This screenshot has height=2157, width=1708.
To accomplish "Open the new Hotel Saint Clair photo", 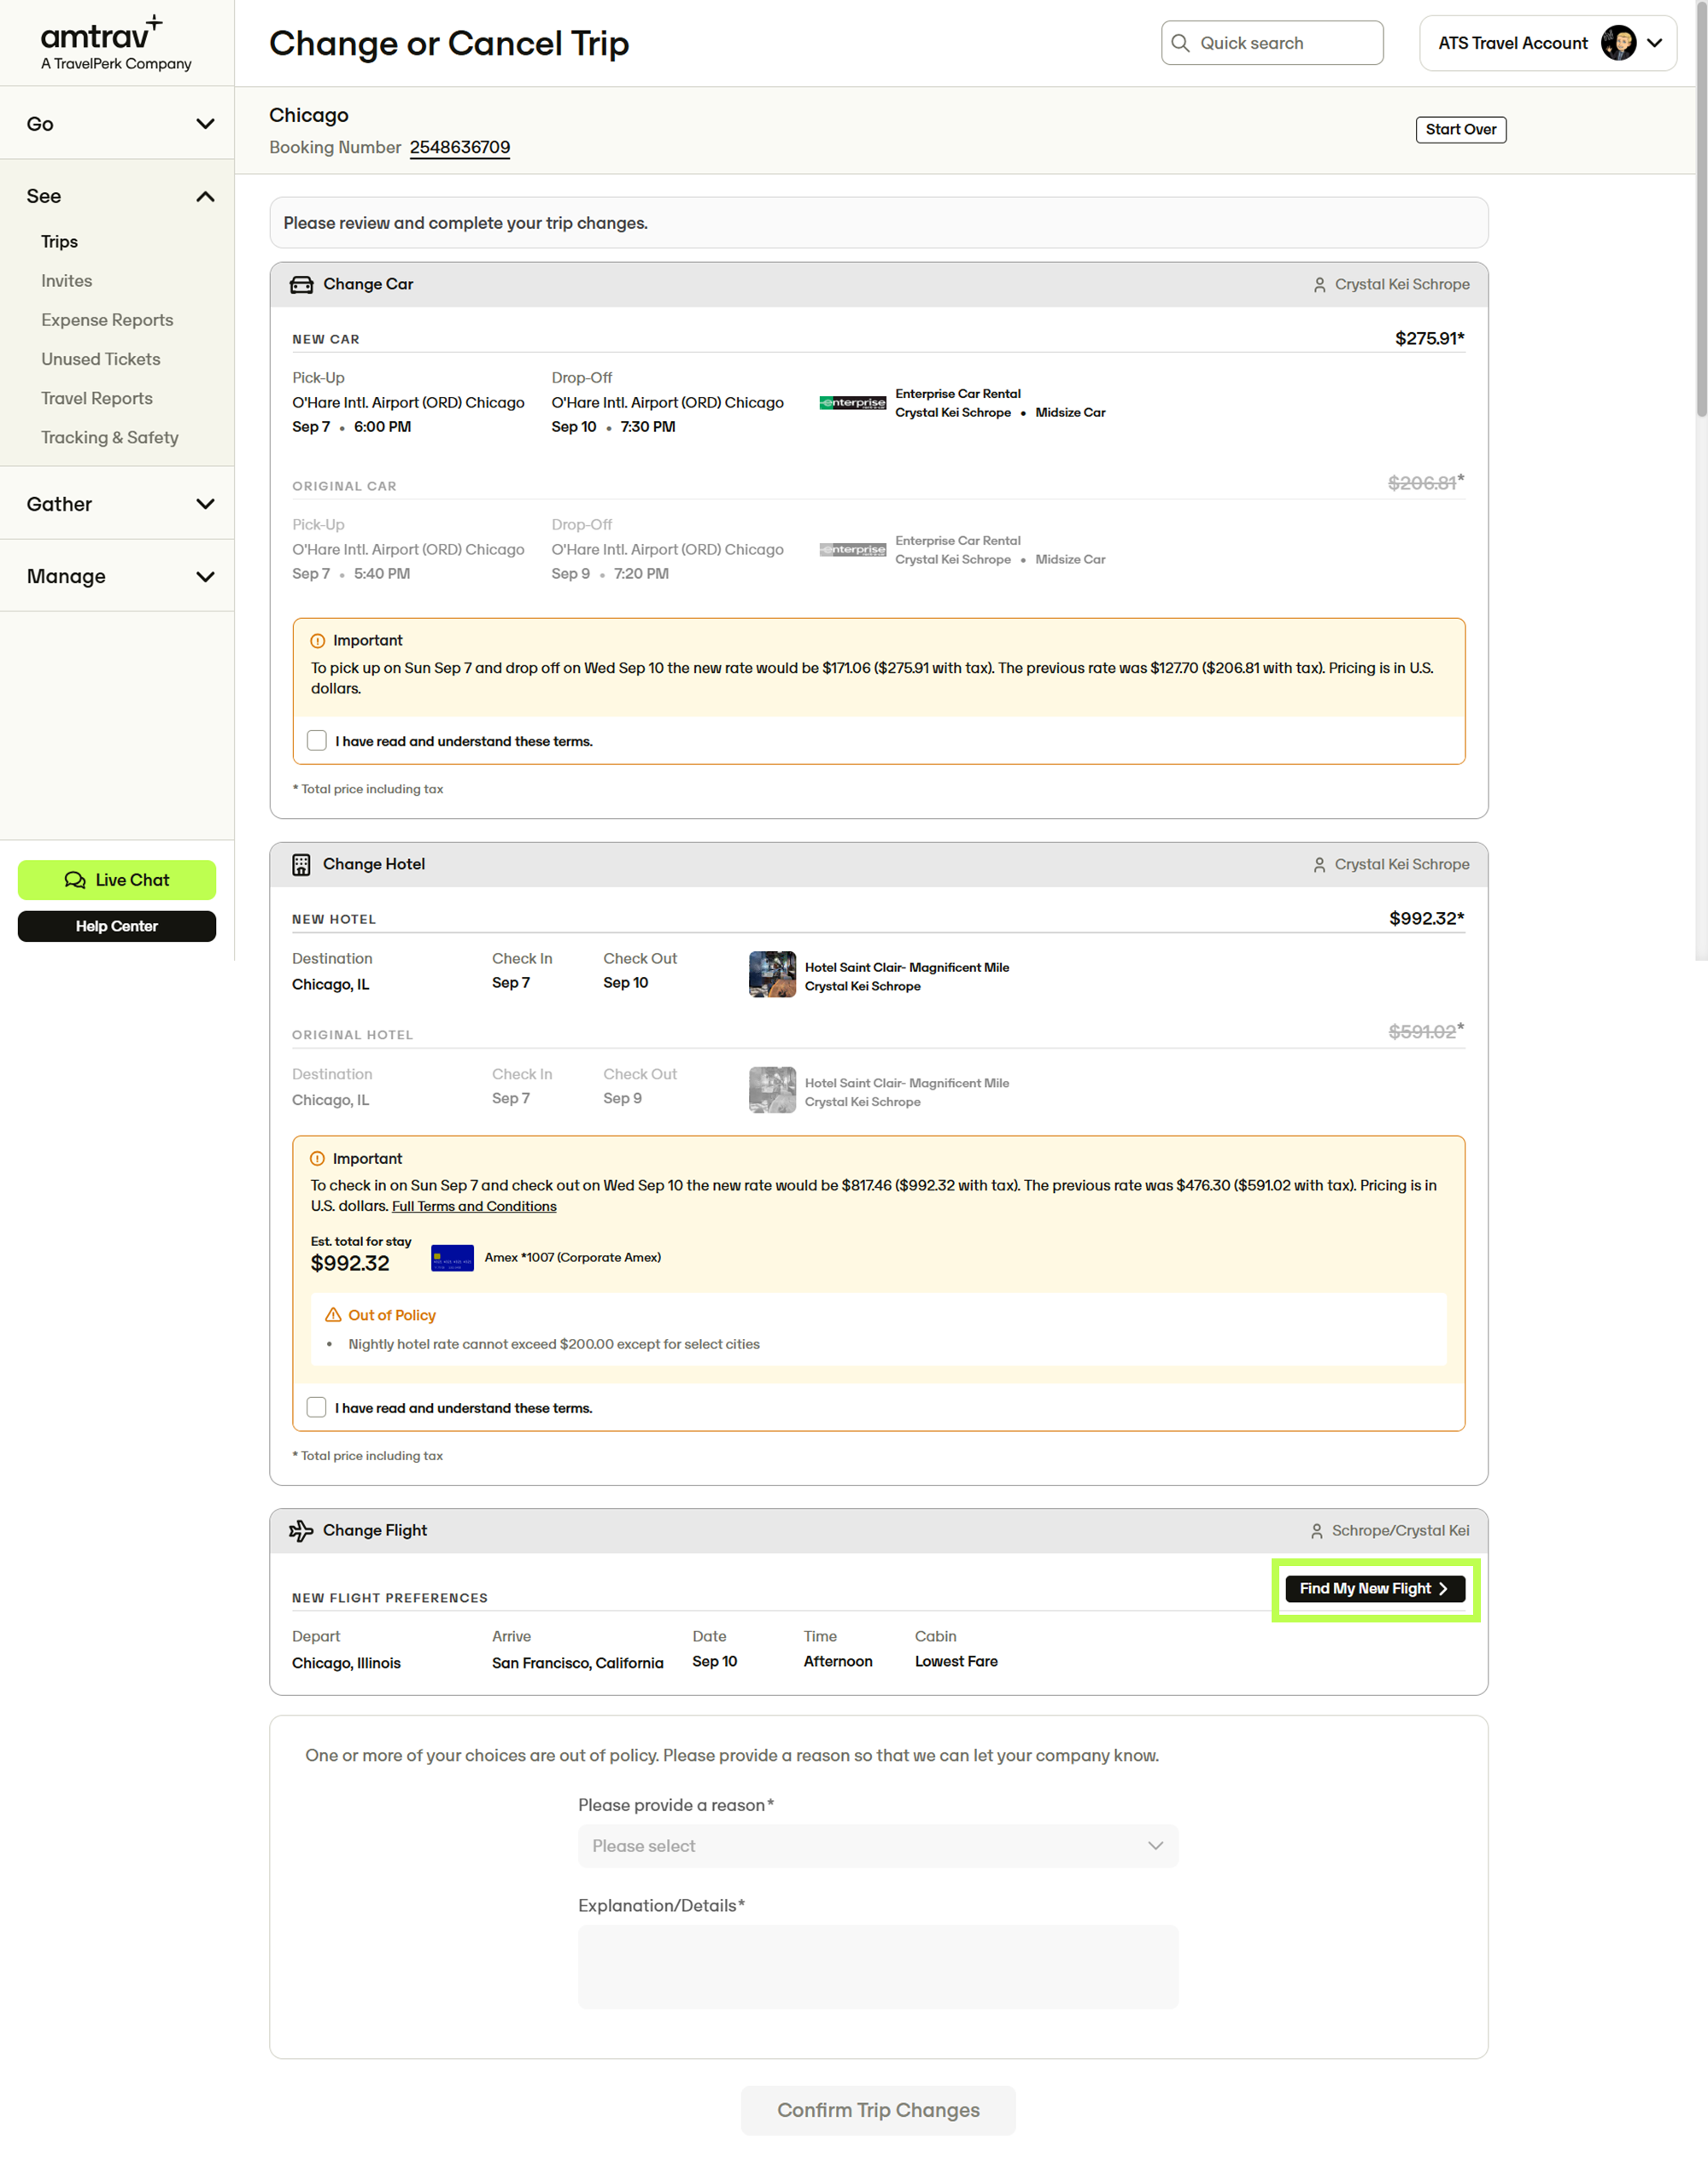I will click(772, 974).
